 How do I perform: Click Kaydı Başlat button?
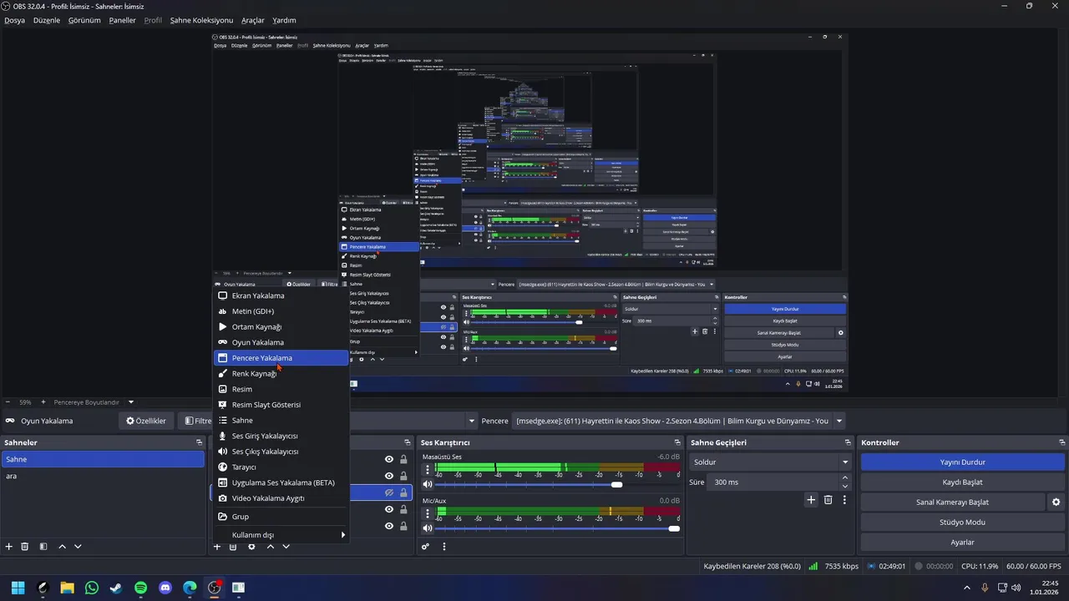(x=963, y=482)
